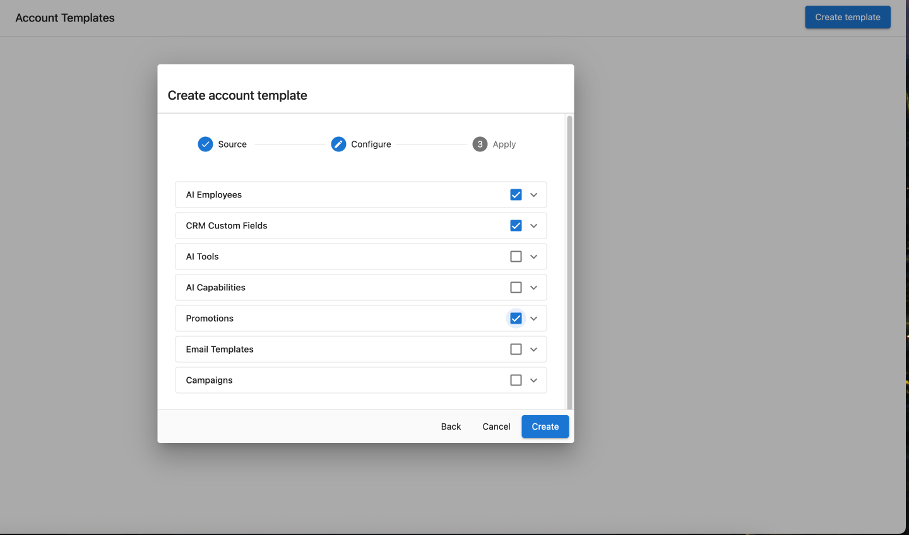Click the CRM Custom Fields label
The image size is (909, 535).
point(227,226)
